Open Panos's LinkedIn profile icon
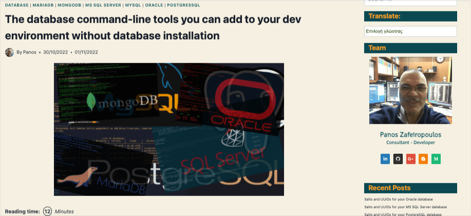Image resolution: width=471 pixels, height=216 pixels. [x=385, y=159]
